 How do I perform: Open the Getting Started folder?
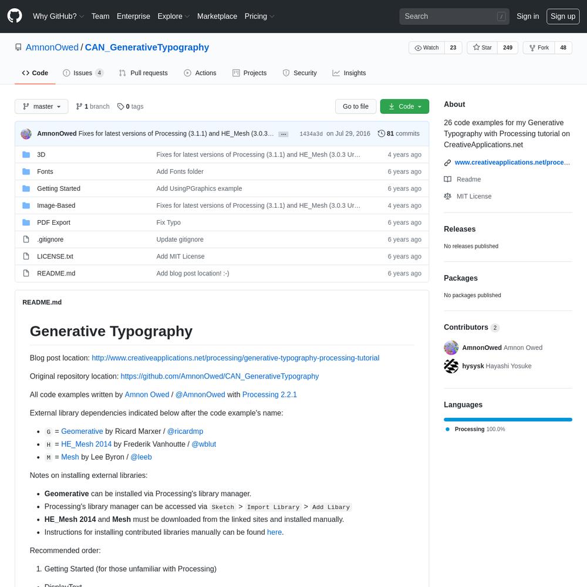(58, 188)
